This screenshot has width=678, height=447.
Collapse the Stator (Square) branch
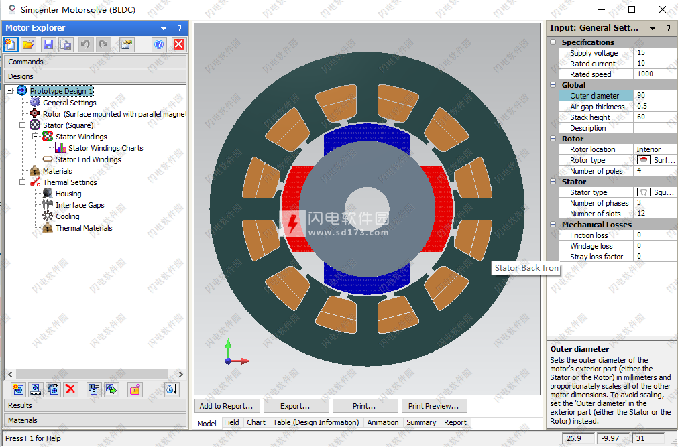pyautogui.click(x=23, y=125)
